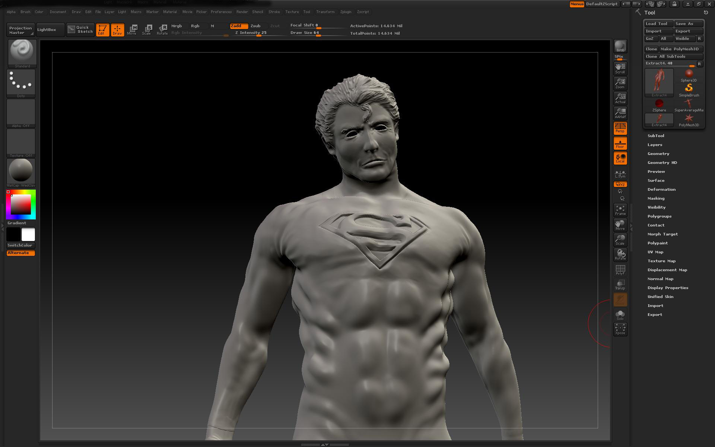Image resolution: width=715 pixels, height=447 pixels.
Task: Click the Move mode button in top shelf
Action: tap(132, 30)
